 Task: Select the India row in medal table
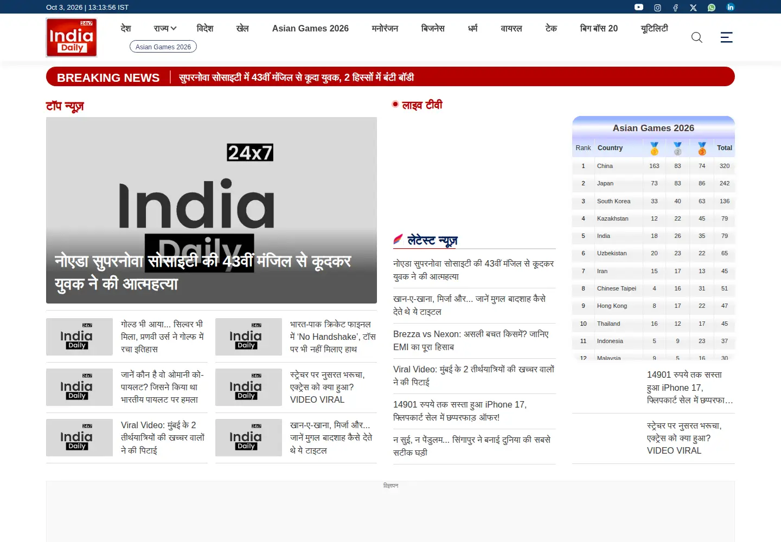click(x=654, y=236)
